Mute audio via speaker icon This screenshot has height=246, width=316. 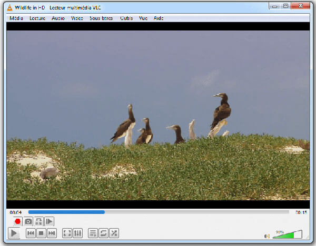267,236
